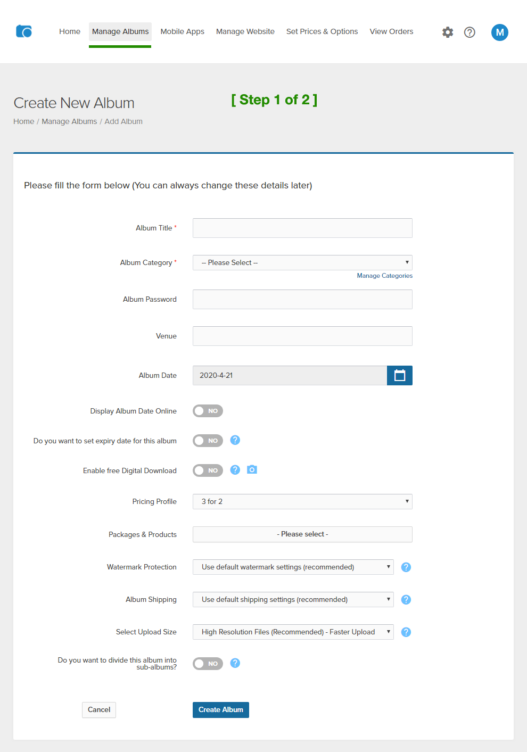Show help for Album Shipping

pos(406,600)
